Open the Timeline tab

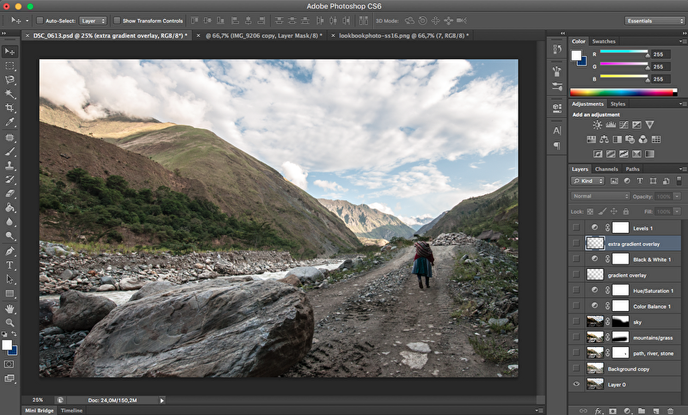(71, 411)
